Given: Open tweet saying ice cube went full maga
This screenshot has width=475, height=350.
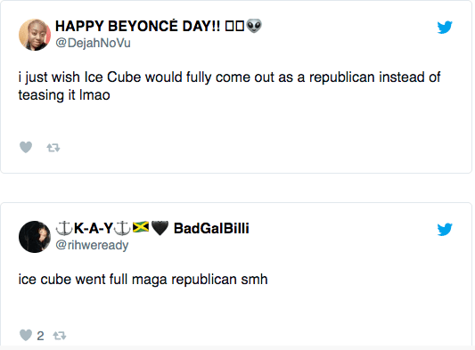Looking at the screenshot, I should pos(143,280).
